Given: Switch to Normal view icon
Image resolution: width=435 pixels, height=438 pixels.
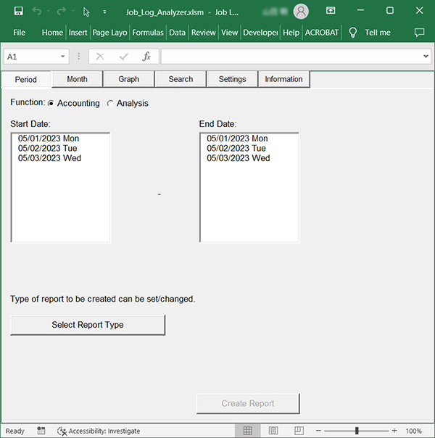Looking at the screenshot, I should click(248, 431).
